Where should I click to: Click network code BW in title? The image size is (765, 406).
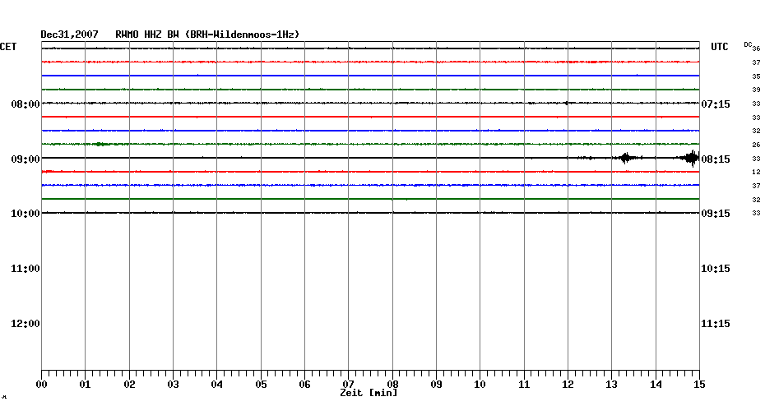[x=174, y=35]
